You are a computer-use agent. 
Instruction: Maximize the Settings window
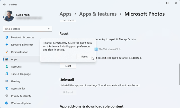[167, 3]
